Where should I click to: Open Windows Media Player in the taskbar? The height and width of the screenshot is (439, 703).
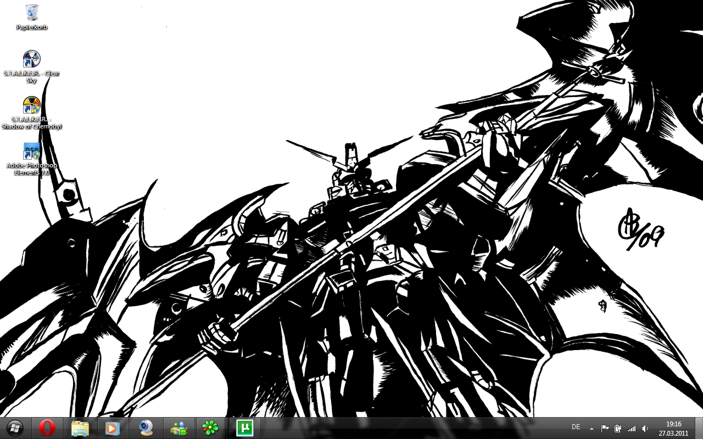(112, 428)
